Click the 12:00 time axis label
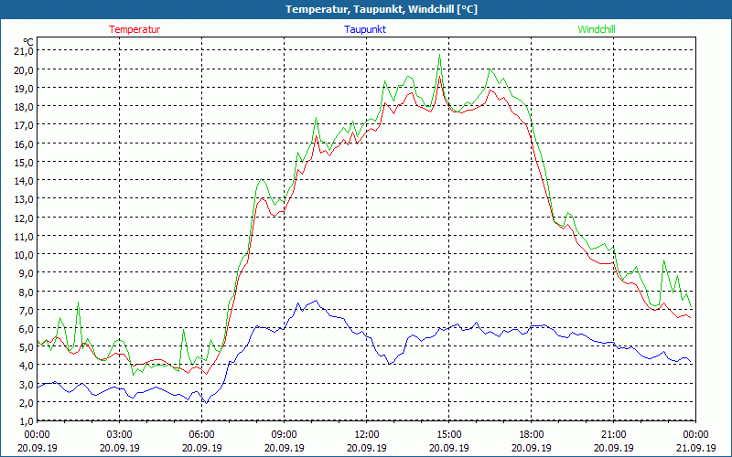This screenshot has width=732, height=457. (367, 435)
